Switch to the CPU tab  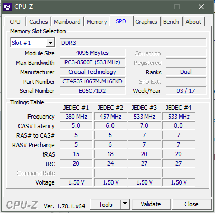15,22
